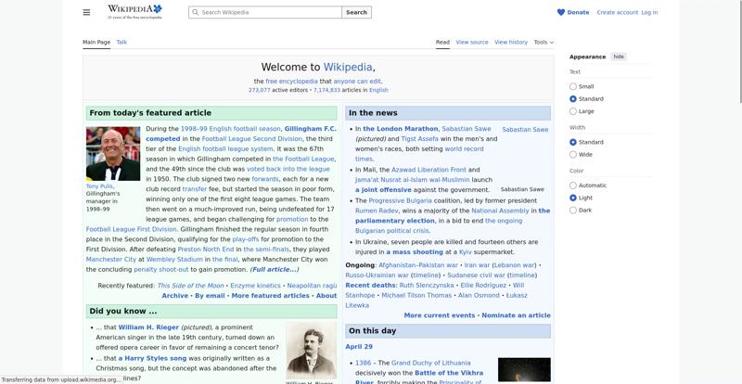Viewport: 742px width, 384px height.
Task: Expand the Tools dropdown menu
Action: (544, 42)
